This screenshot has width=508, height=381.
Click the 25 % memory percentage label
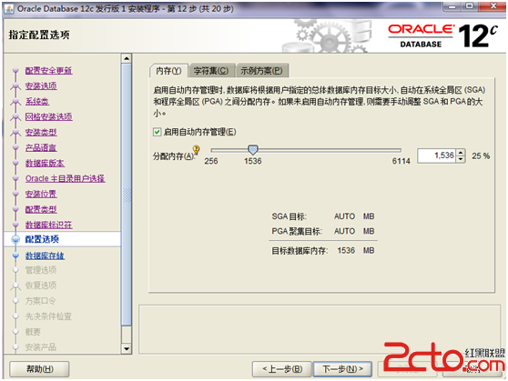(481, 156)
